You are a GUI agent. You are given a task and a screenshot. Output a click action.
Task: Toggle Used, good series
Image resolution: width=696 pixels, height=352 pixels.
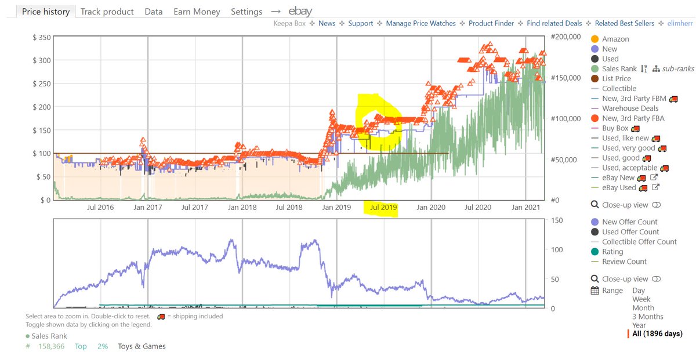615,158
